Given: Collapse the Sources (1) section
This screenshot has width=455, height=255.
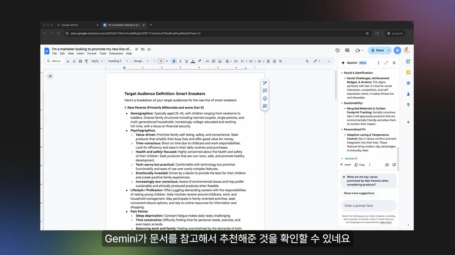Looking at the screenshot, I should (349, 158).
